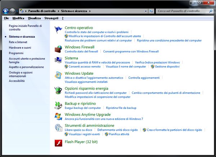Click shield icon next to Consenti accesso remoto

66,66
